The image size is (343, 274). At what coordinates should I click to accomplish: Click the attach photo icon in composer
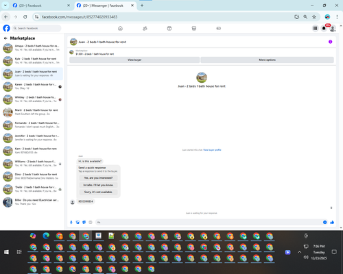click(x=78, y=222)
